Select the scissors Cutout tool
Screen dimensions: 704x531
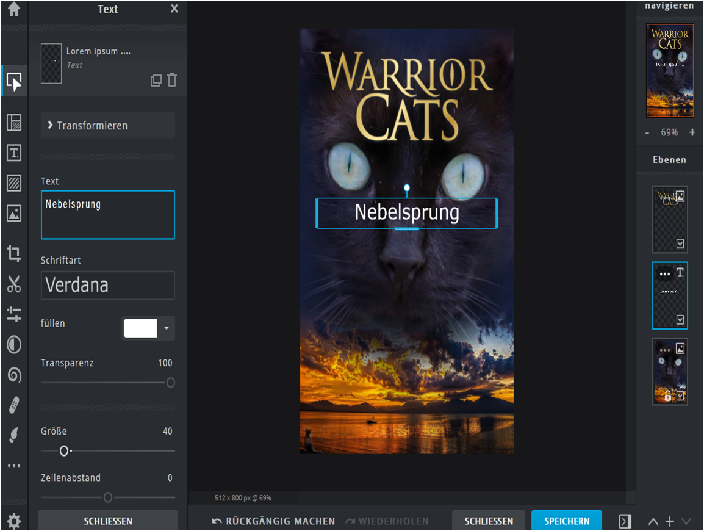pyautogui.click(x=14, y=284)
